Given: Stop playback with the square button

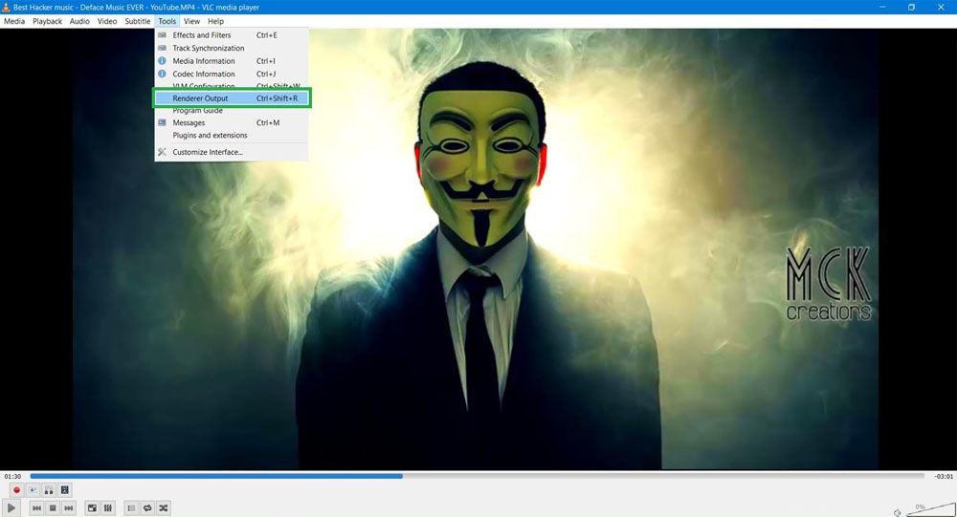Looking at the screenshot, I should [x=53, y=507].
